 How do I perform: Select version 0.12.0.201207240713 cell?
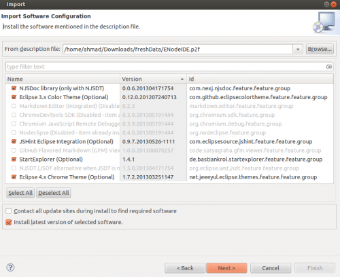[150, 97]
